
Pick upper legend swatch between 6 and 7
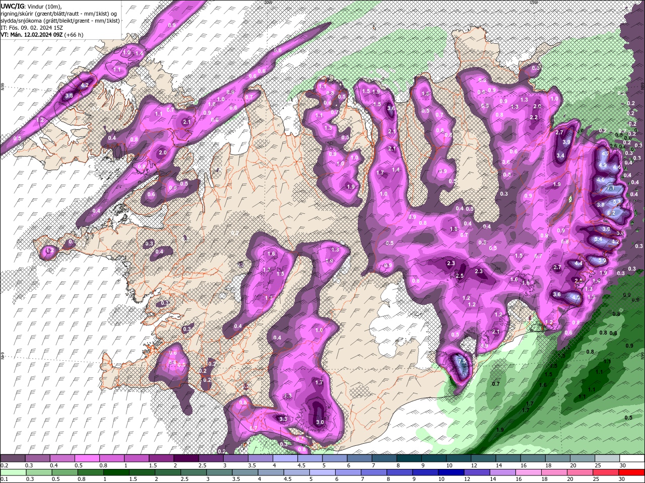point(359,458)
